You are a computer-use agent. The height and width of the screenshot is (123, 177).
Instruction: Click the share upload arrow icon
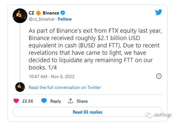point(71,101)
